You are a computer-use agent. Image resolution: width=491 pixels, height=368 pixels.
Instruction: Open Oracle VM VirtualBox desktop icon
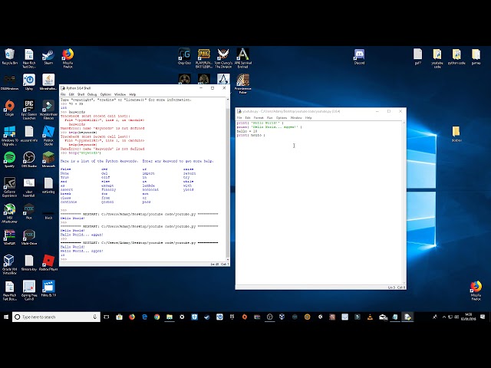pos(8,264)
